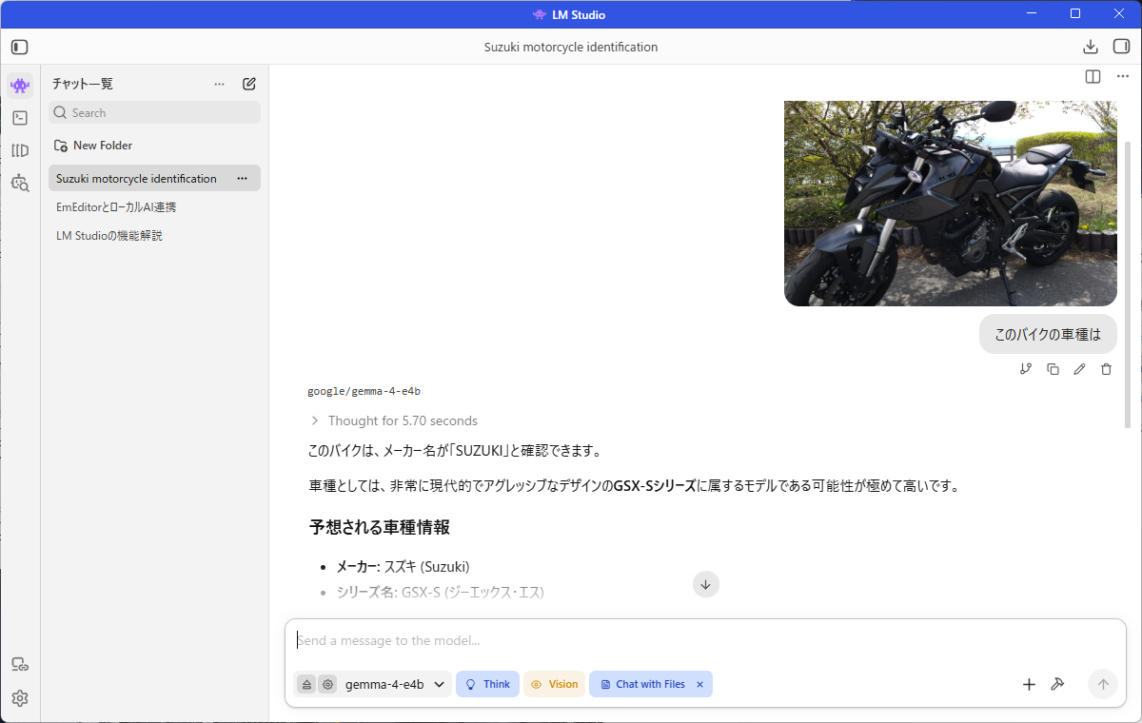The height and width of the screenshot is (723, 1142).
Task: Click the チャット一覧 header text
Action: 83,84
